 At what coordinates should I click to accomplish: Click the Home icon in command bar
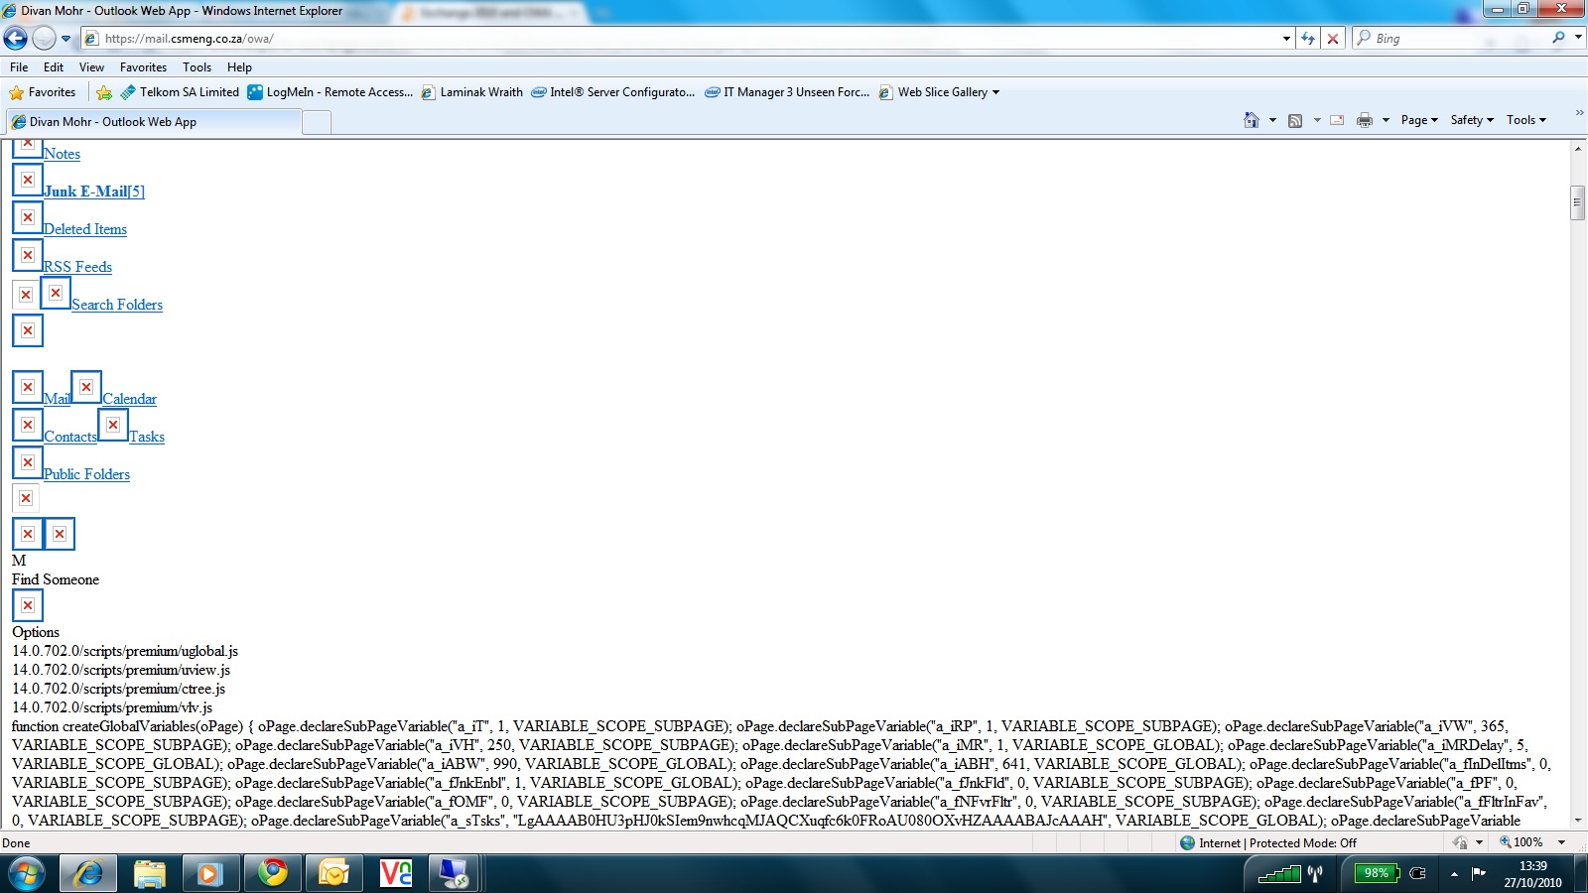point(1252,120)
